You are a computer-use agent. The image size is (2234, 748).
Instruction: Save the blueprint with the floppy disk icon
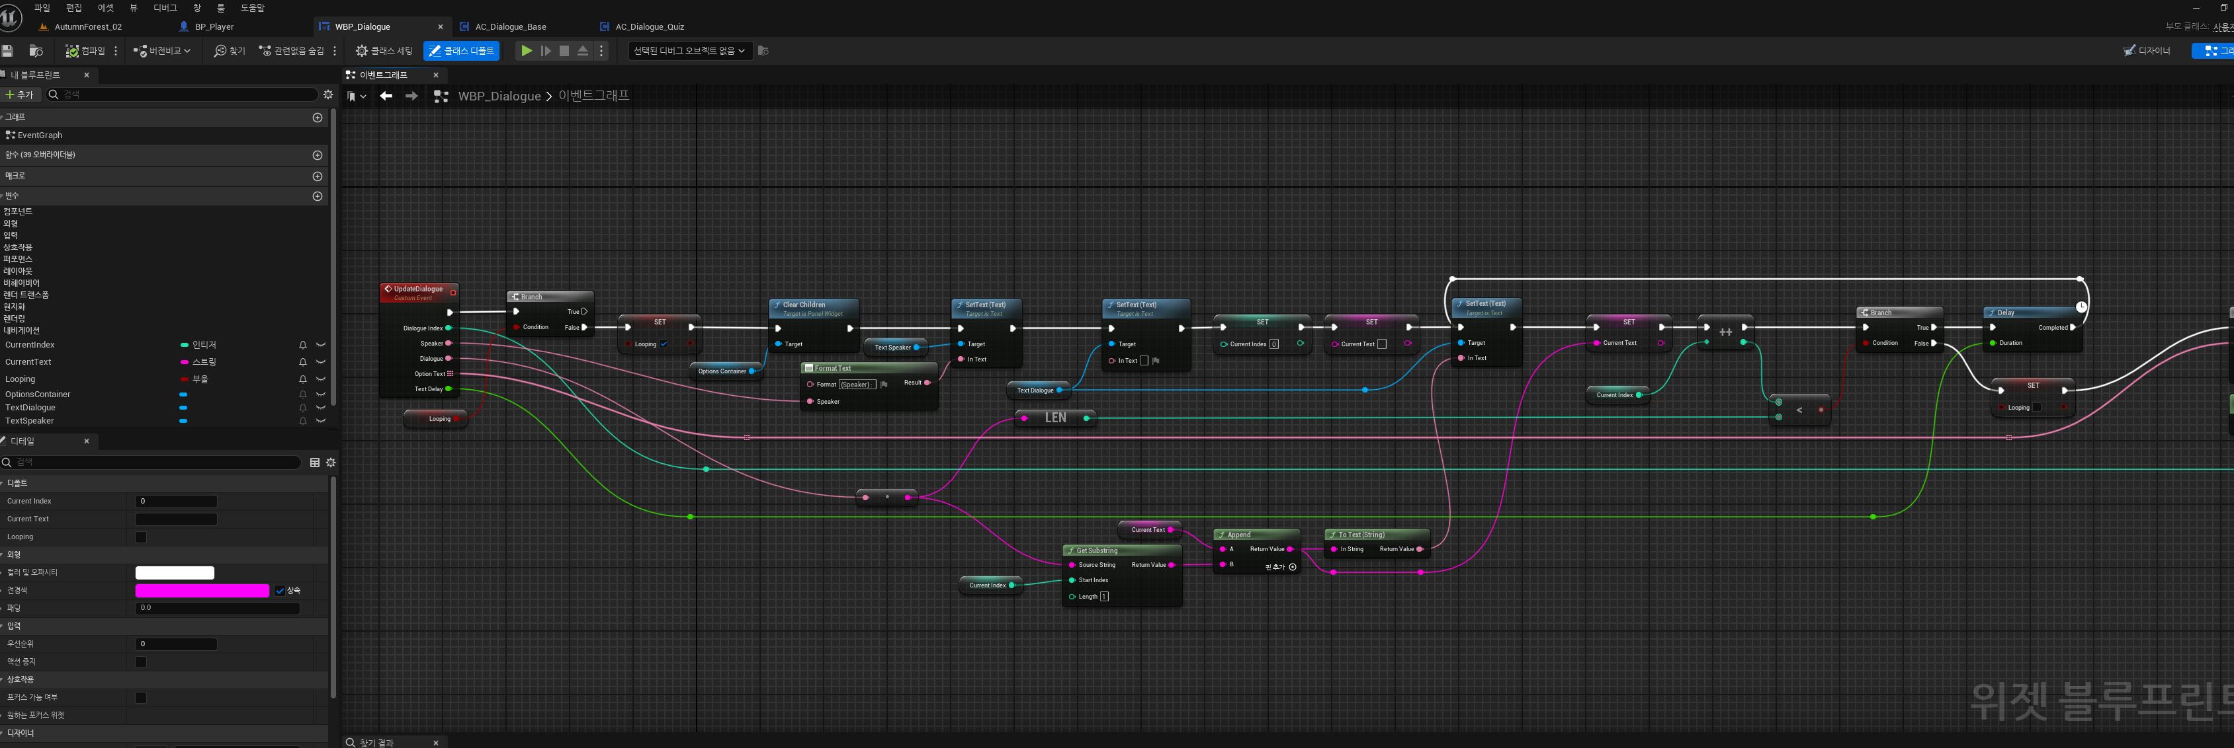click(x=8, y=51)
